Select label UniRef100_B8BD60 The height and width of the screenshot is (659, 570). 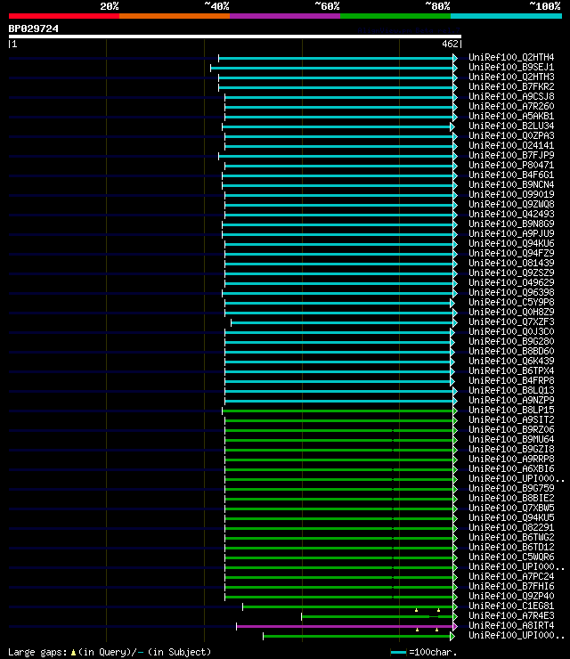pos(511,351)
